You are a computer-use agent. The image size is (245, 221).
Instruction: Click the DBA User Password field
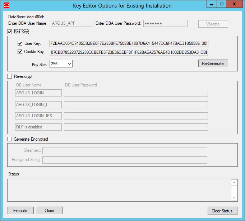[x=165, y=23]
